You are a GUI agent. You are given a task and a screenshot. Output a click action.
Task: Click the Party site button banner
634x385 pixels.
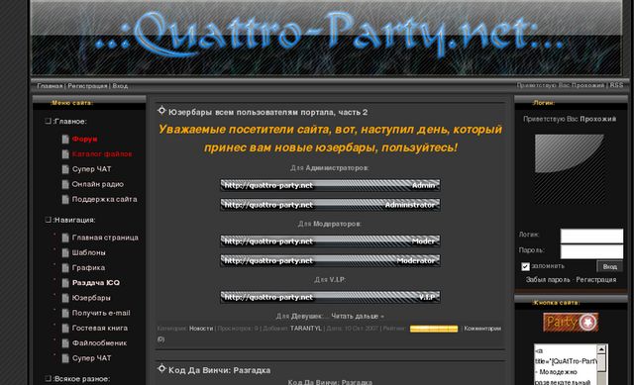click(571, 322)
